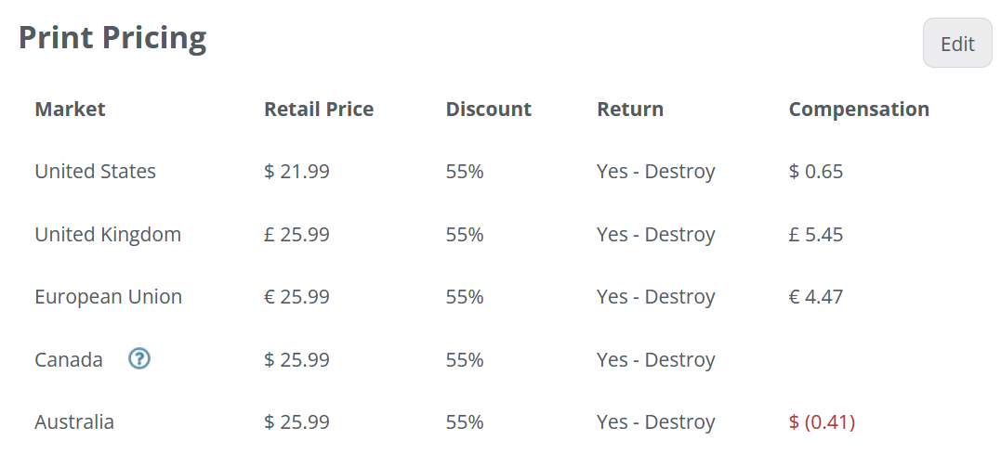
Task: Select the United Kingdom market label
Action: click(x=108, y=235)
